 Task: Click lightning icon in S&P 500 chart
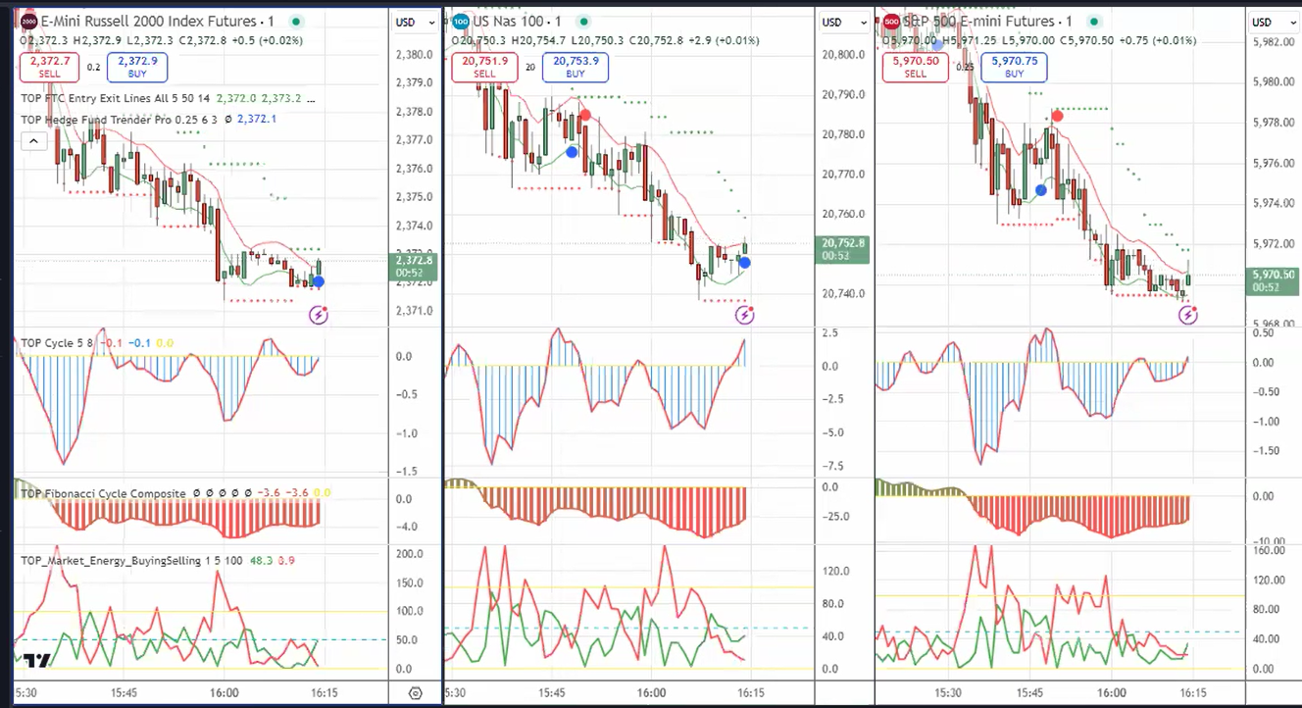(1187, 315)
